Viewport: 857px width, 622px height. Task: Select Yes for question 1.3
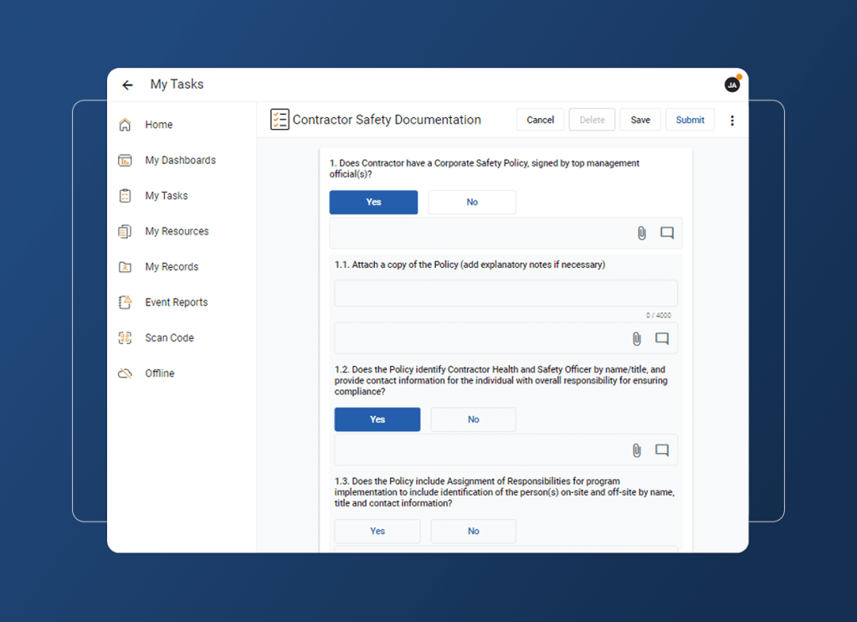click(x=377, y=531)
